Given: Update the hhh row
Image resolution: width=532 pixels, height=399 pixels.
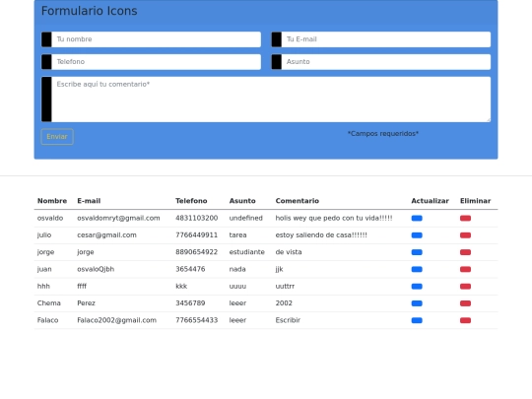Looking at the screenshot, I should [x=417, y=287].
